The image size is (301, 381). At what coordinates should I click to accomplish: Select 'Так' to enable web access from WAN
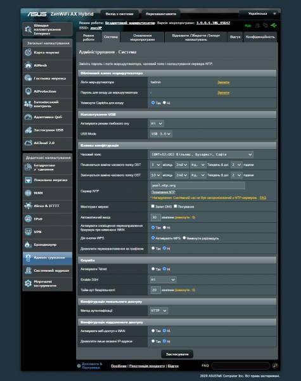tap(153, 331)
